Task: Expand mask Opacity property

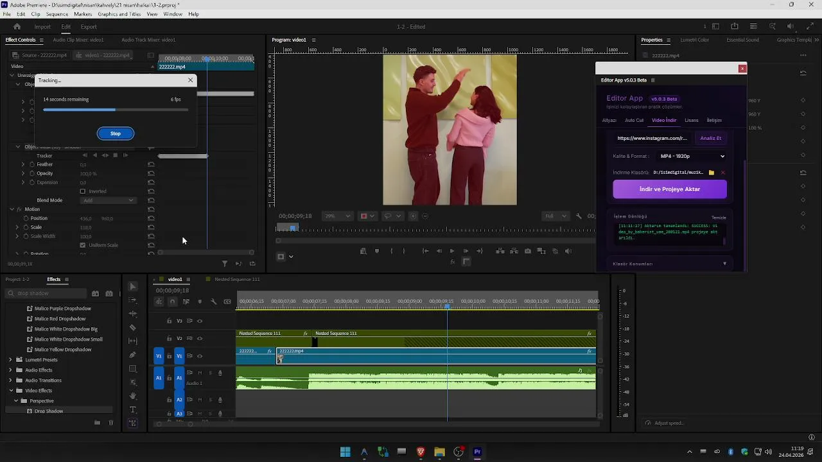Action: (23, 173)
